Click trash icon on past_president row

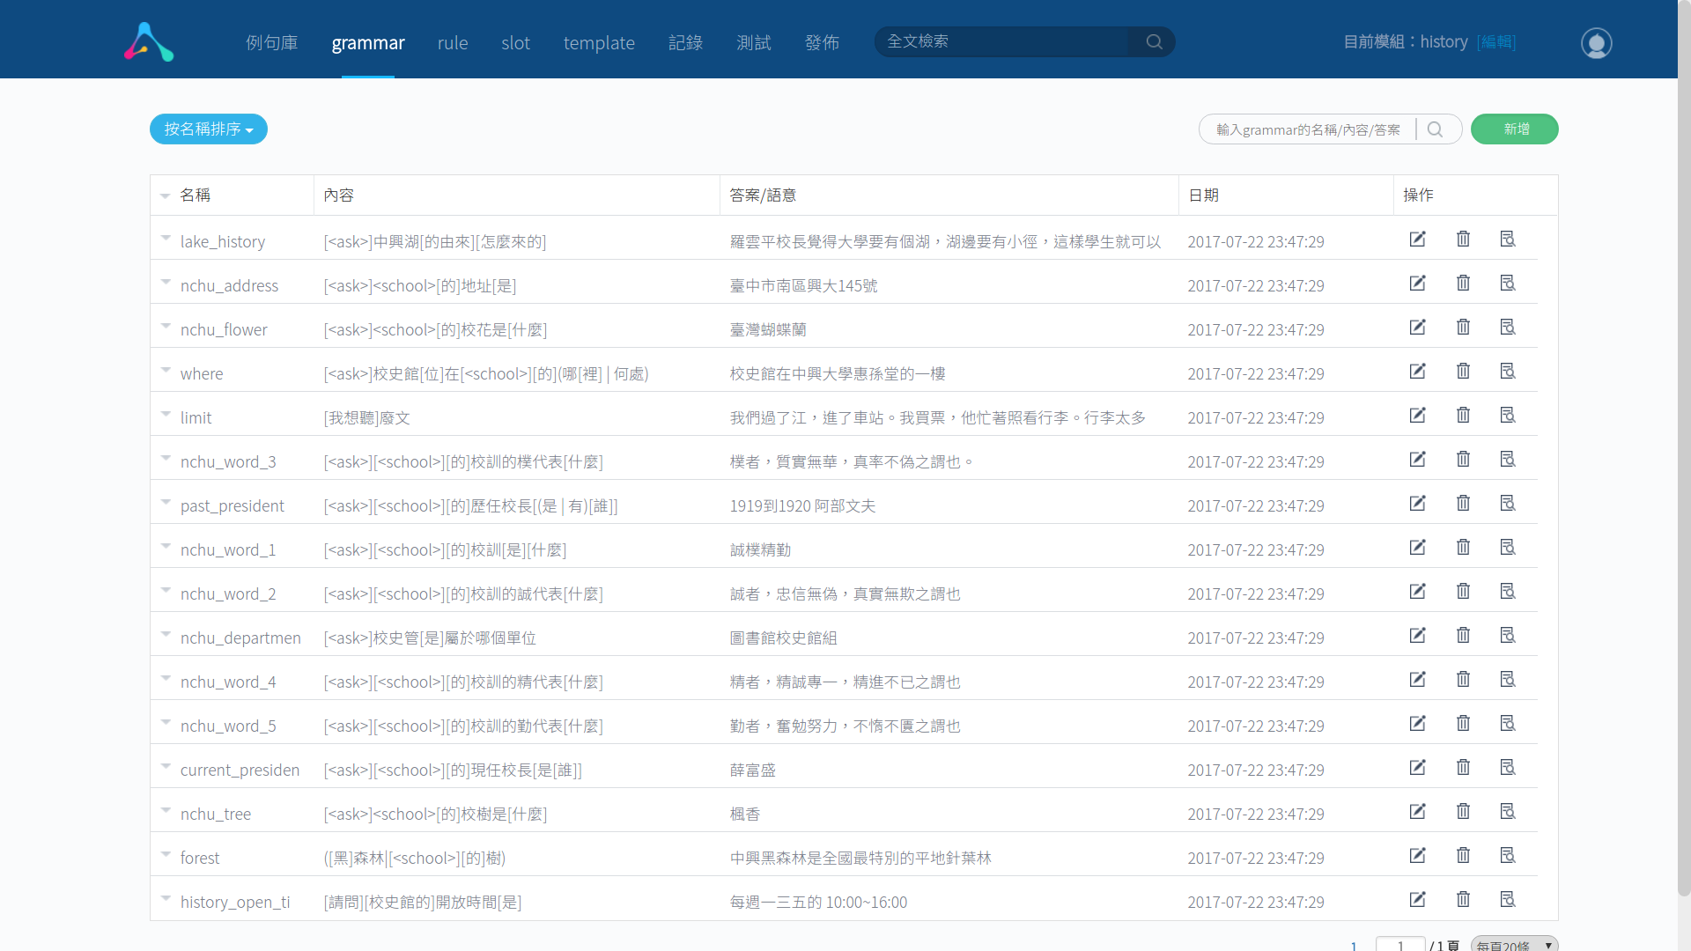point(1463,504)
